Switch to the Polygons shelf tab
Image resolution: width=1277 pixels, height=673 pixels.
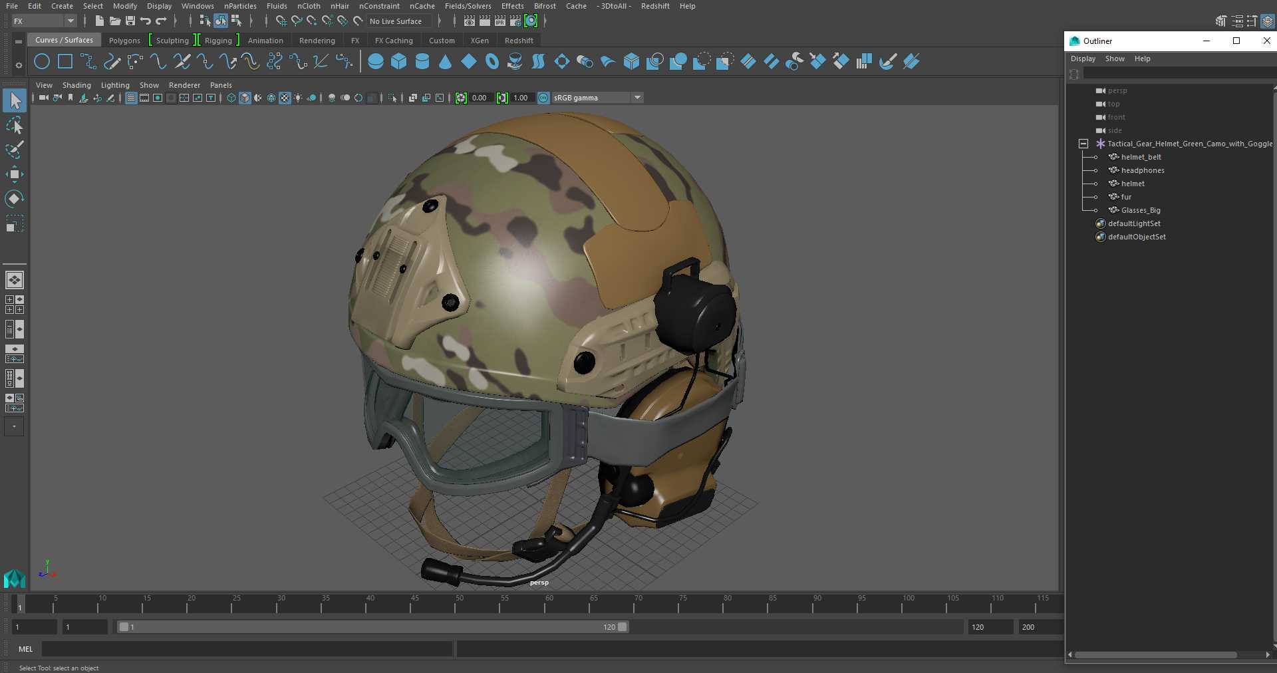(124, 41)
